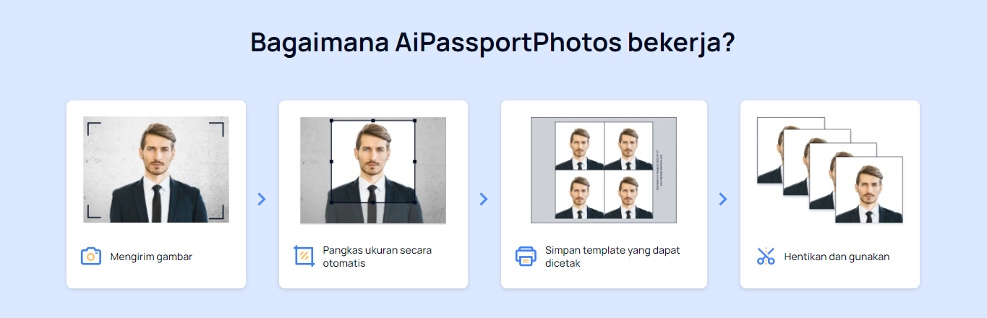Click the crop icon for Pangkas ukuran
The image size is (987, 318).
click(x=304, y=256)
